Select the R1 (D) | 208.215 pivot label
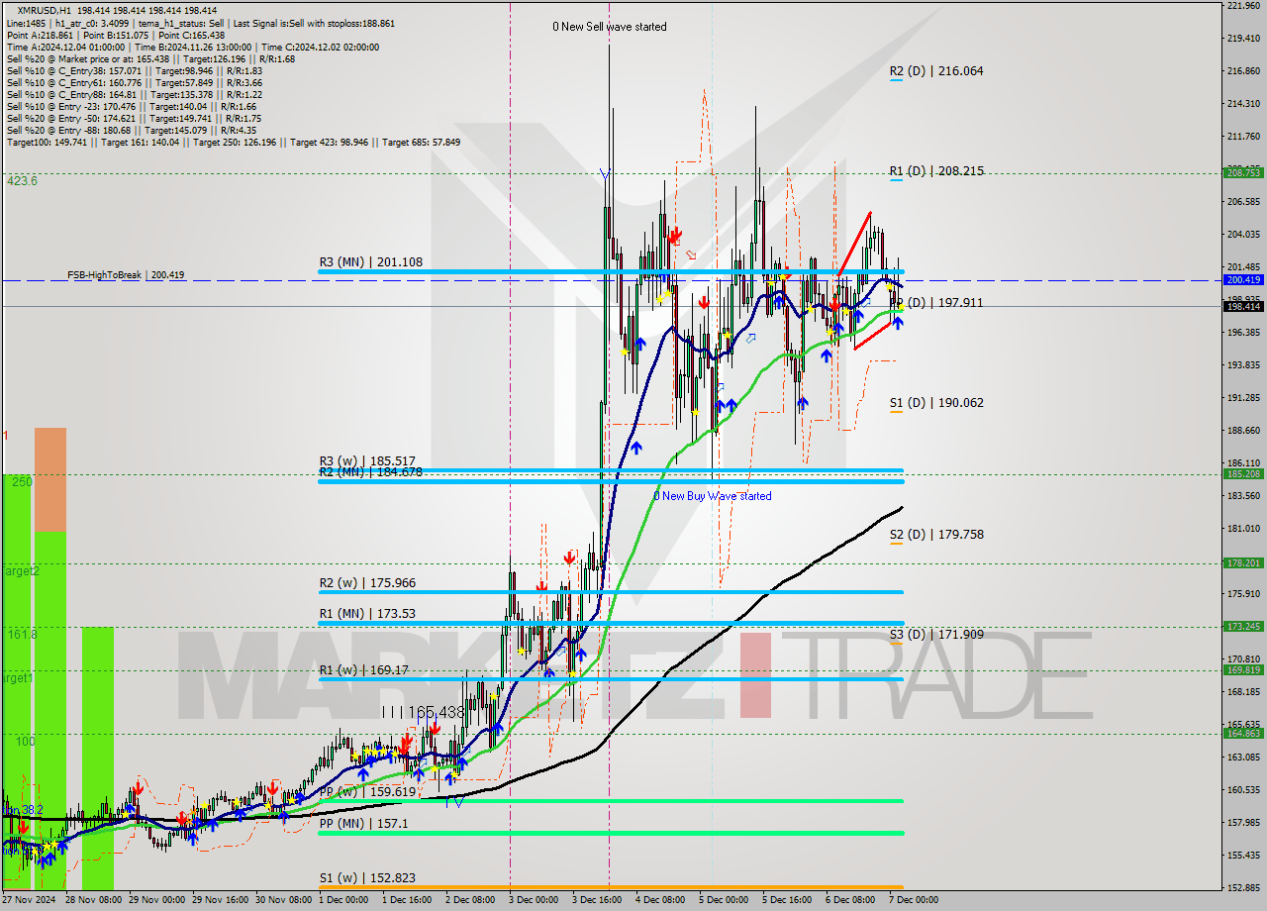The width and height of the screenshot is (1267, 911). click(936, 171)
